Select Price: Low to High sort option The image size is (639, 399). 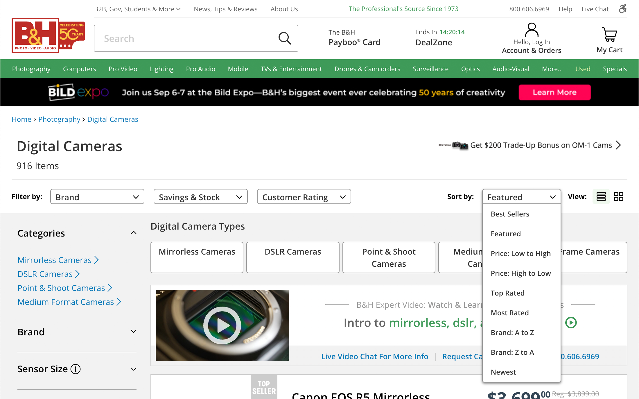(x=520, y=253)
